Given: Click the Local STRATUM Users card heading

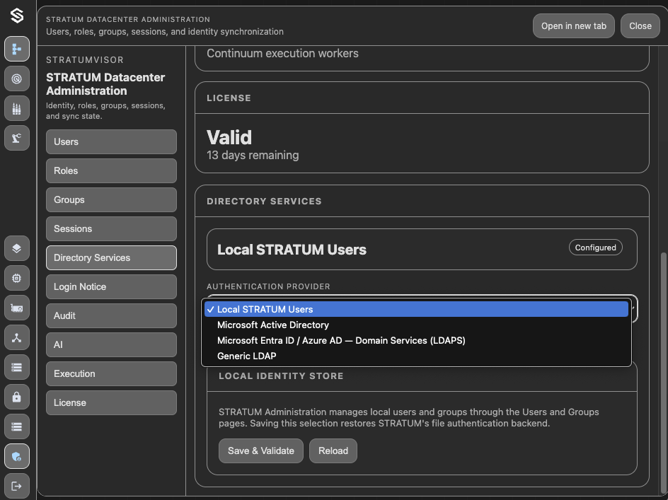Looking at the screenshot, I should coord(292,250).
